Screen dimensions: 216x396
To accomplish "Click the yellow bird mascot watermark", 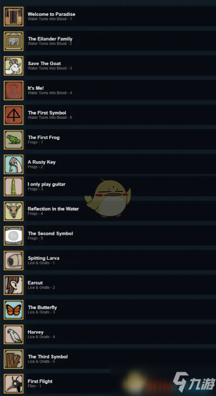I will click(x=108, y=198).
